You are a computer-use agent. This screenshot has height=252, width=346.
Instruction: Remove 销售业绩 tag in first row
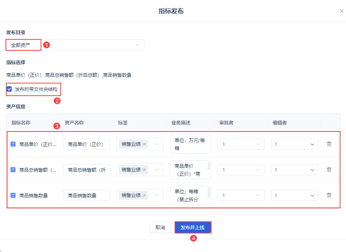click(x=144, y=144)
